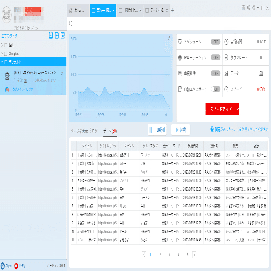271x271 pixels.
Task: Click the red スピードアップ button
Action: pos(221,109)
